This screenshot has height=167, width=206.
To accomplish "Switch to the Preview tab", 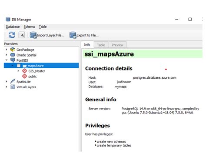I will (x=117, y=45).
